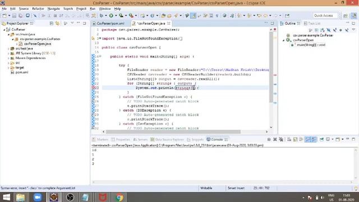Screen dimensions: 359x202
Task: Open the Window menu
Action: (x=105, y=9)
